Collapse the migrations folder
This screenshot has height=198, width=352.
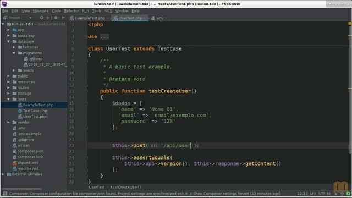pos(14,53)
